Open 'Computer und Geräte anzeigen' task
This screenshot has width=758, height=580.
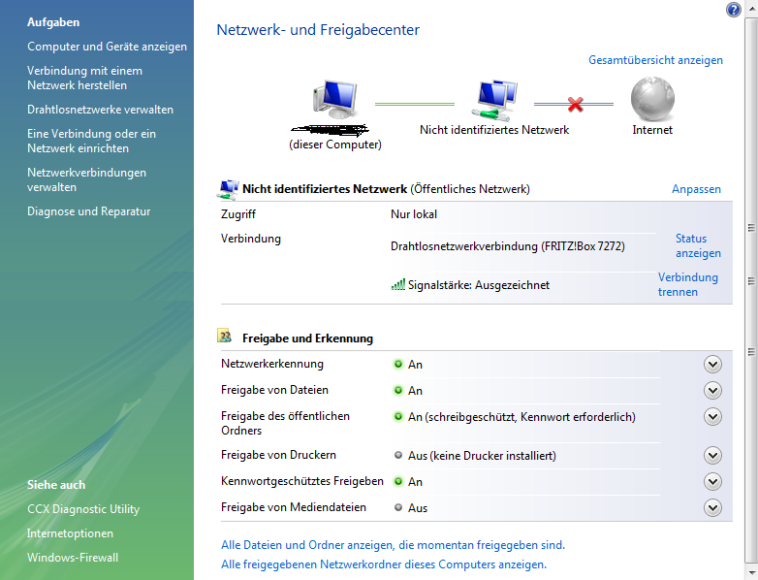107,47
